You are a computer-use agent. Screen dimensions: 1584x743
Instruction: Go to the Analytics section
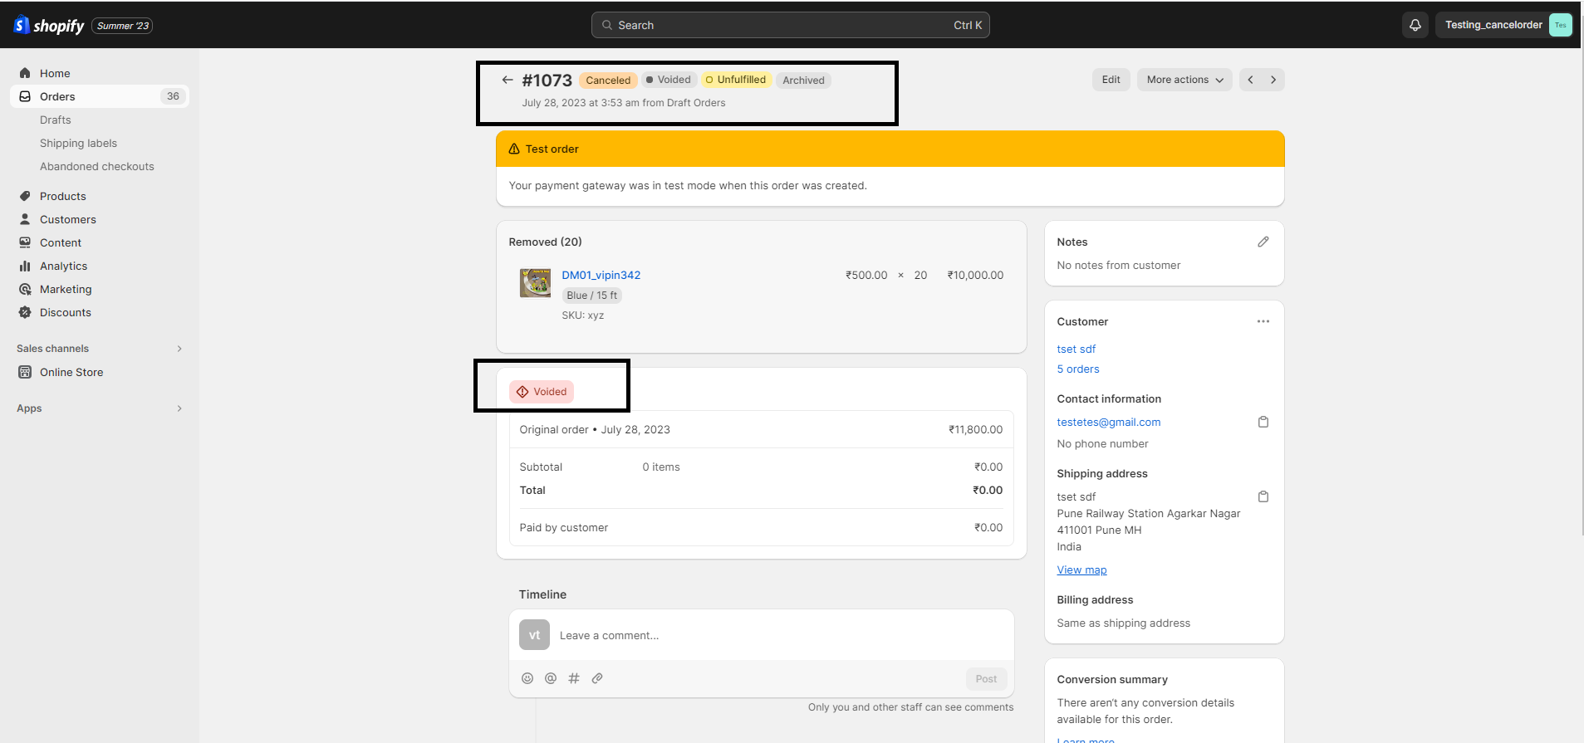64,266
